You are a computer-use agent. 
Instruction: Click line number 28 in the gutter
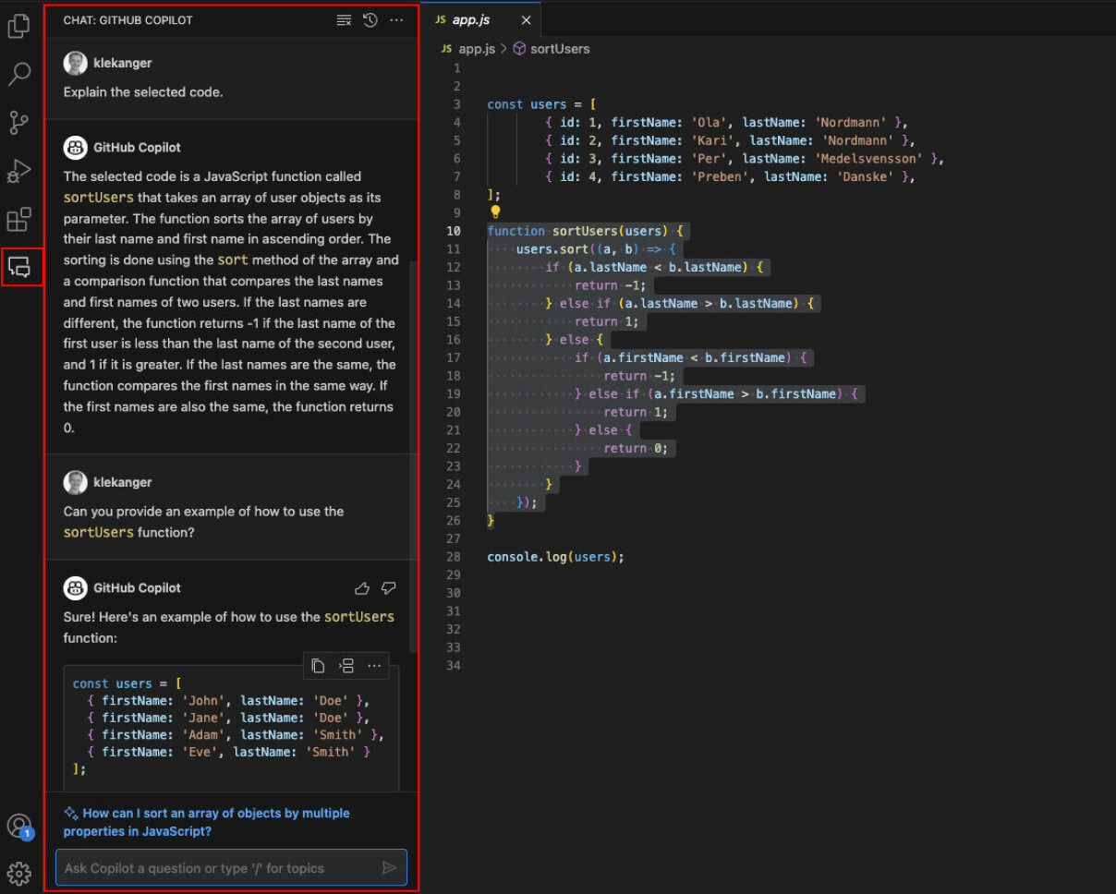pos(453,557)
